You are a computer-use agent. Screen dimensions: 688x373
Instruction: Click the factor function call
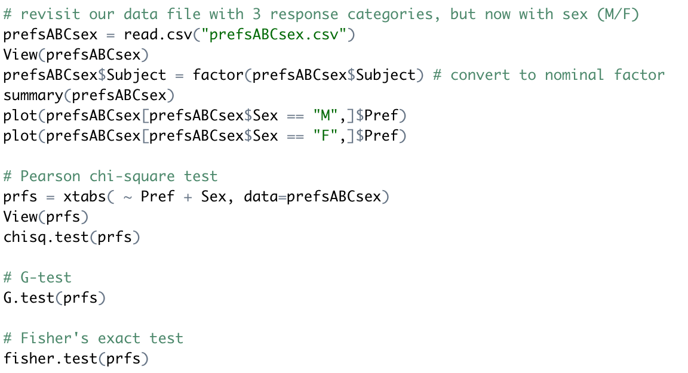[218, 75]
